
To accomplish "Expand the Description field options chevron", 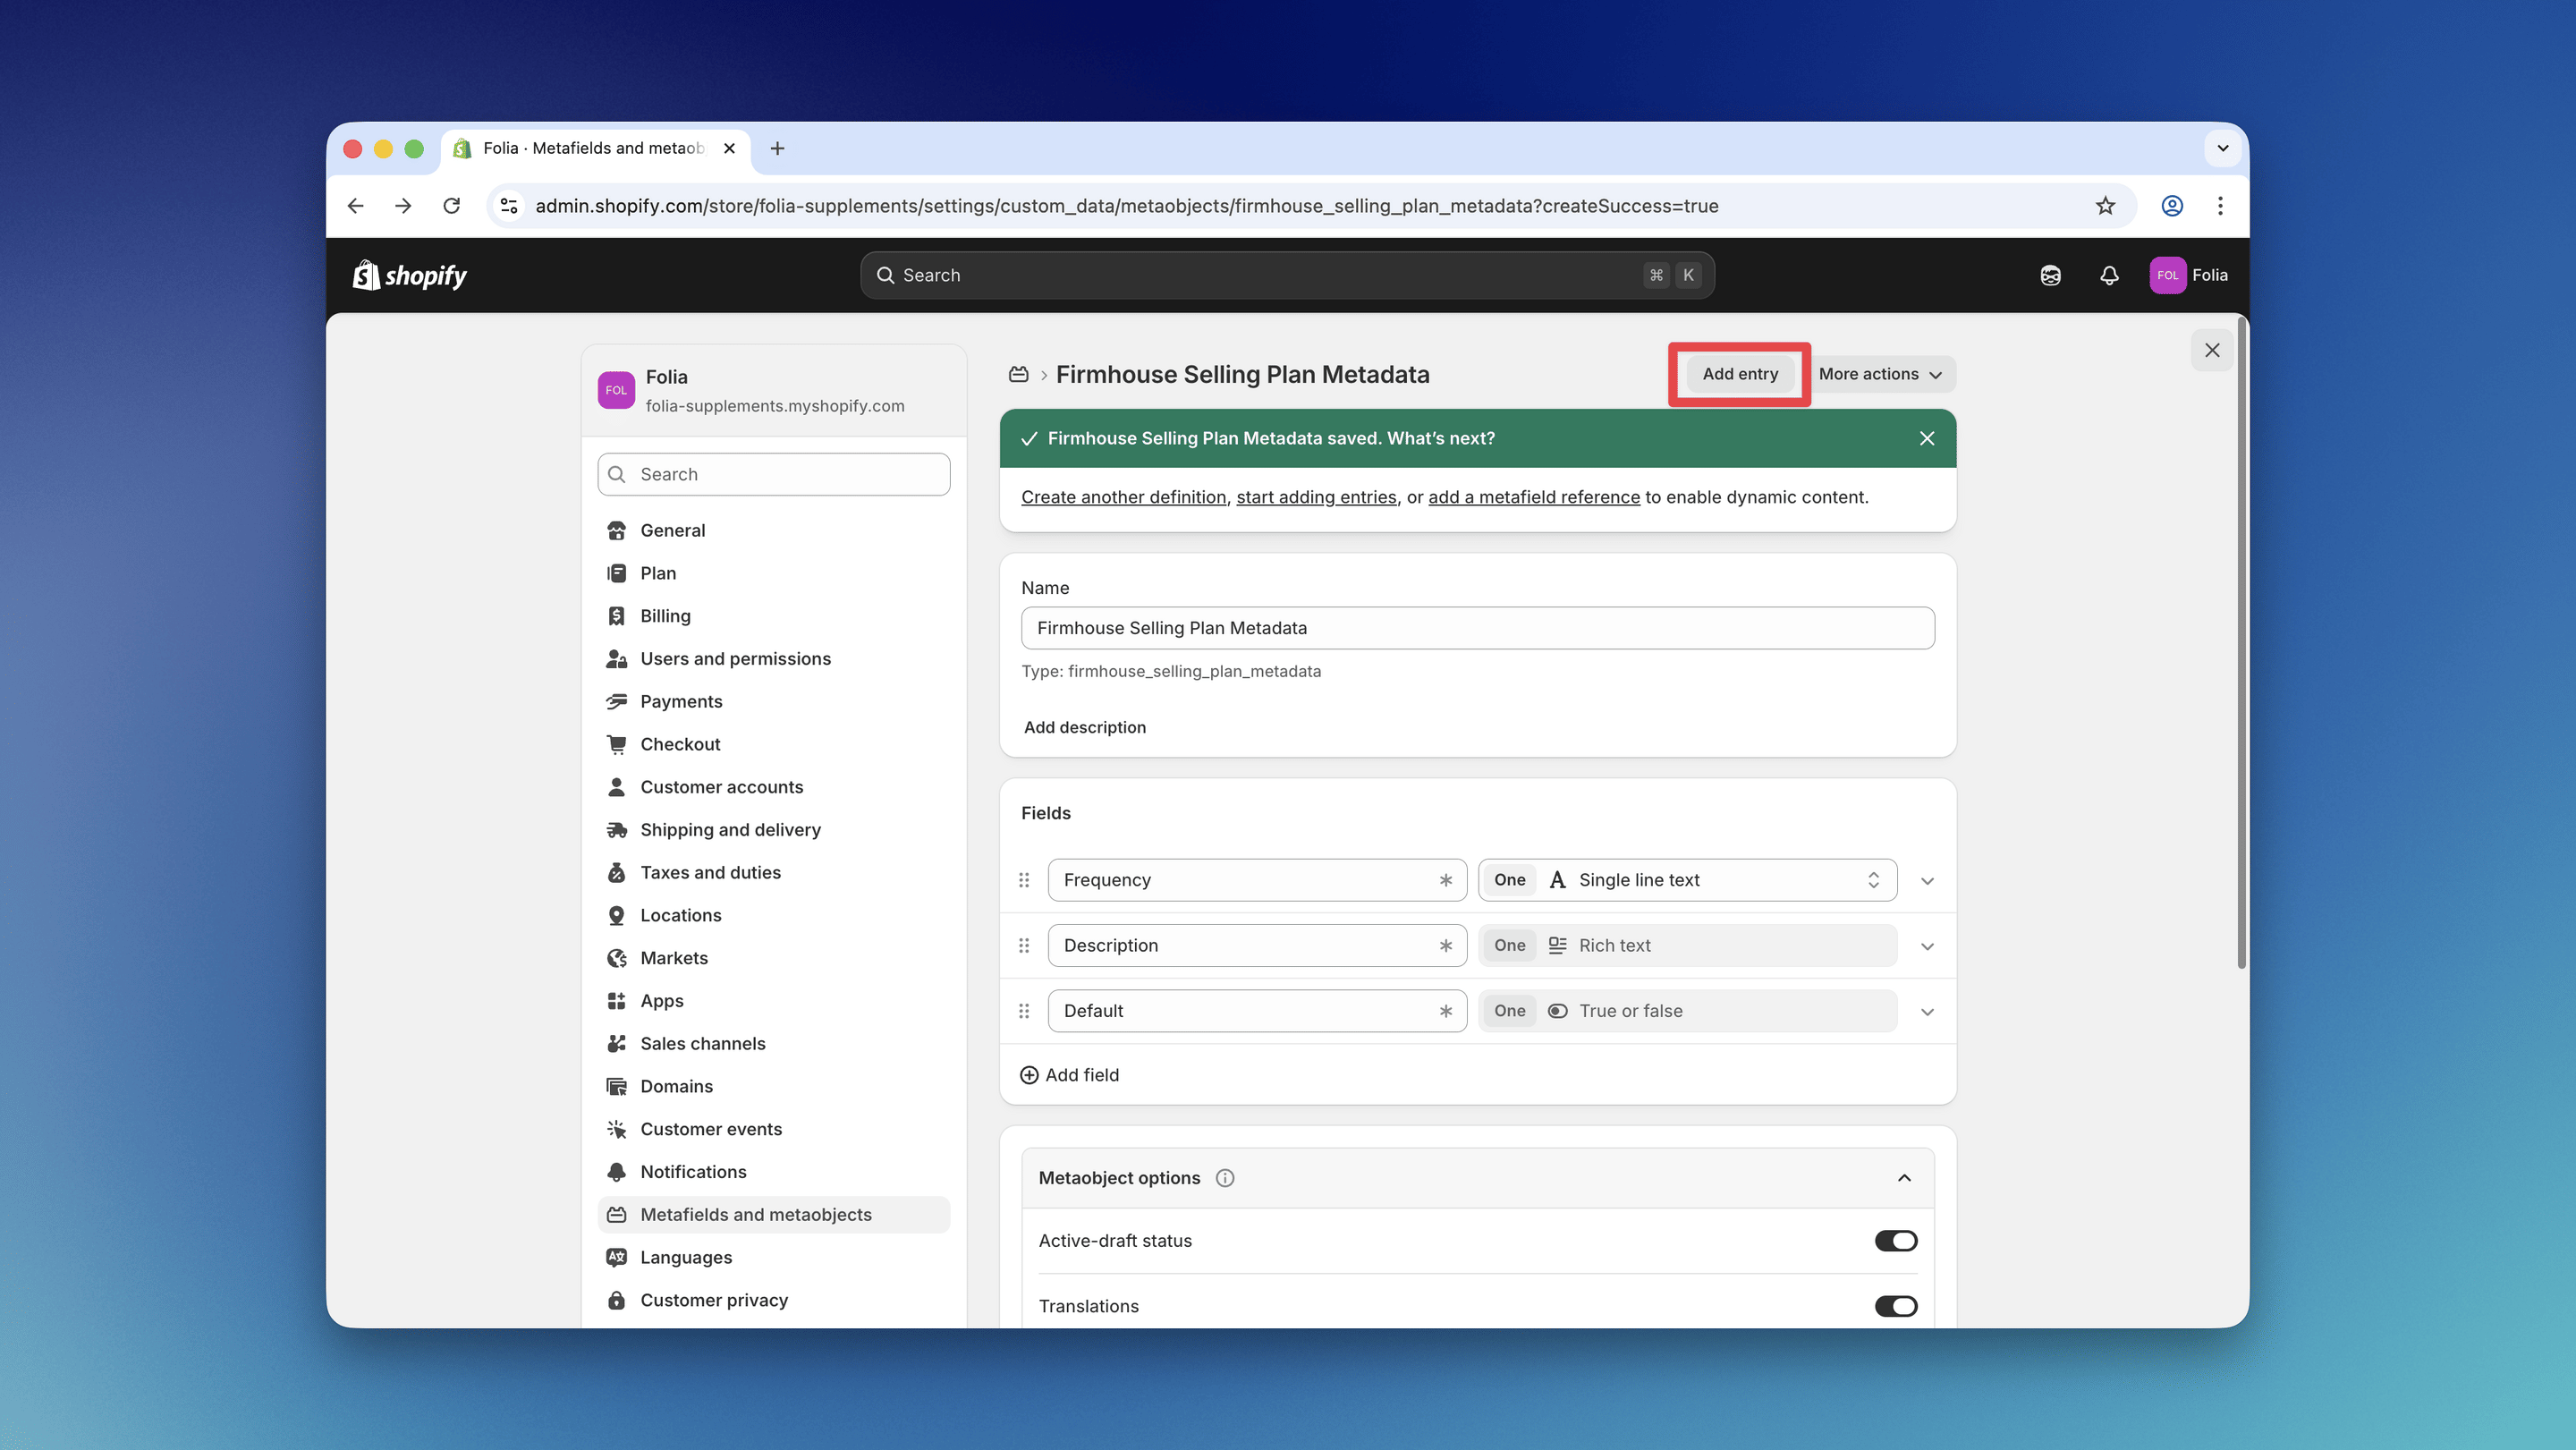I will coord(1927,946).
